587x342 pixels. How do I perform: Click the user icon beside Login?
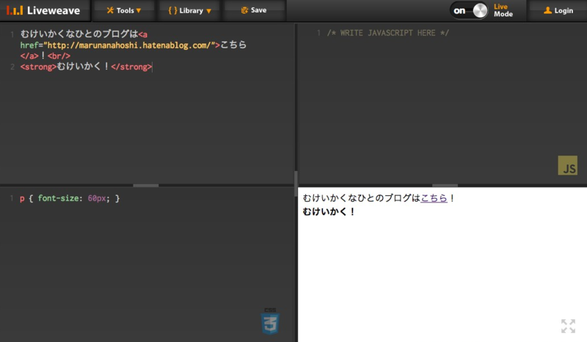point(547,10)
